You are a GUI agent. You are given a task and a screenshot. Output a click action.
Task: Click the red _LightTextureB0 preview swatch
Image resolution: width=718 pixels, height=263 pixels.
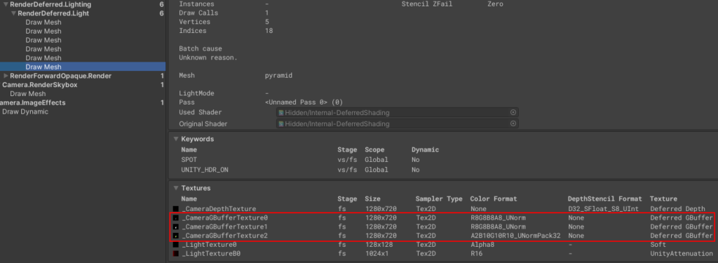pos(175,253)
